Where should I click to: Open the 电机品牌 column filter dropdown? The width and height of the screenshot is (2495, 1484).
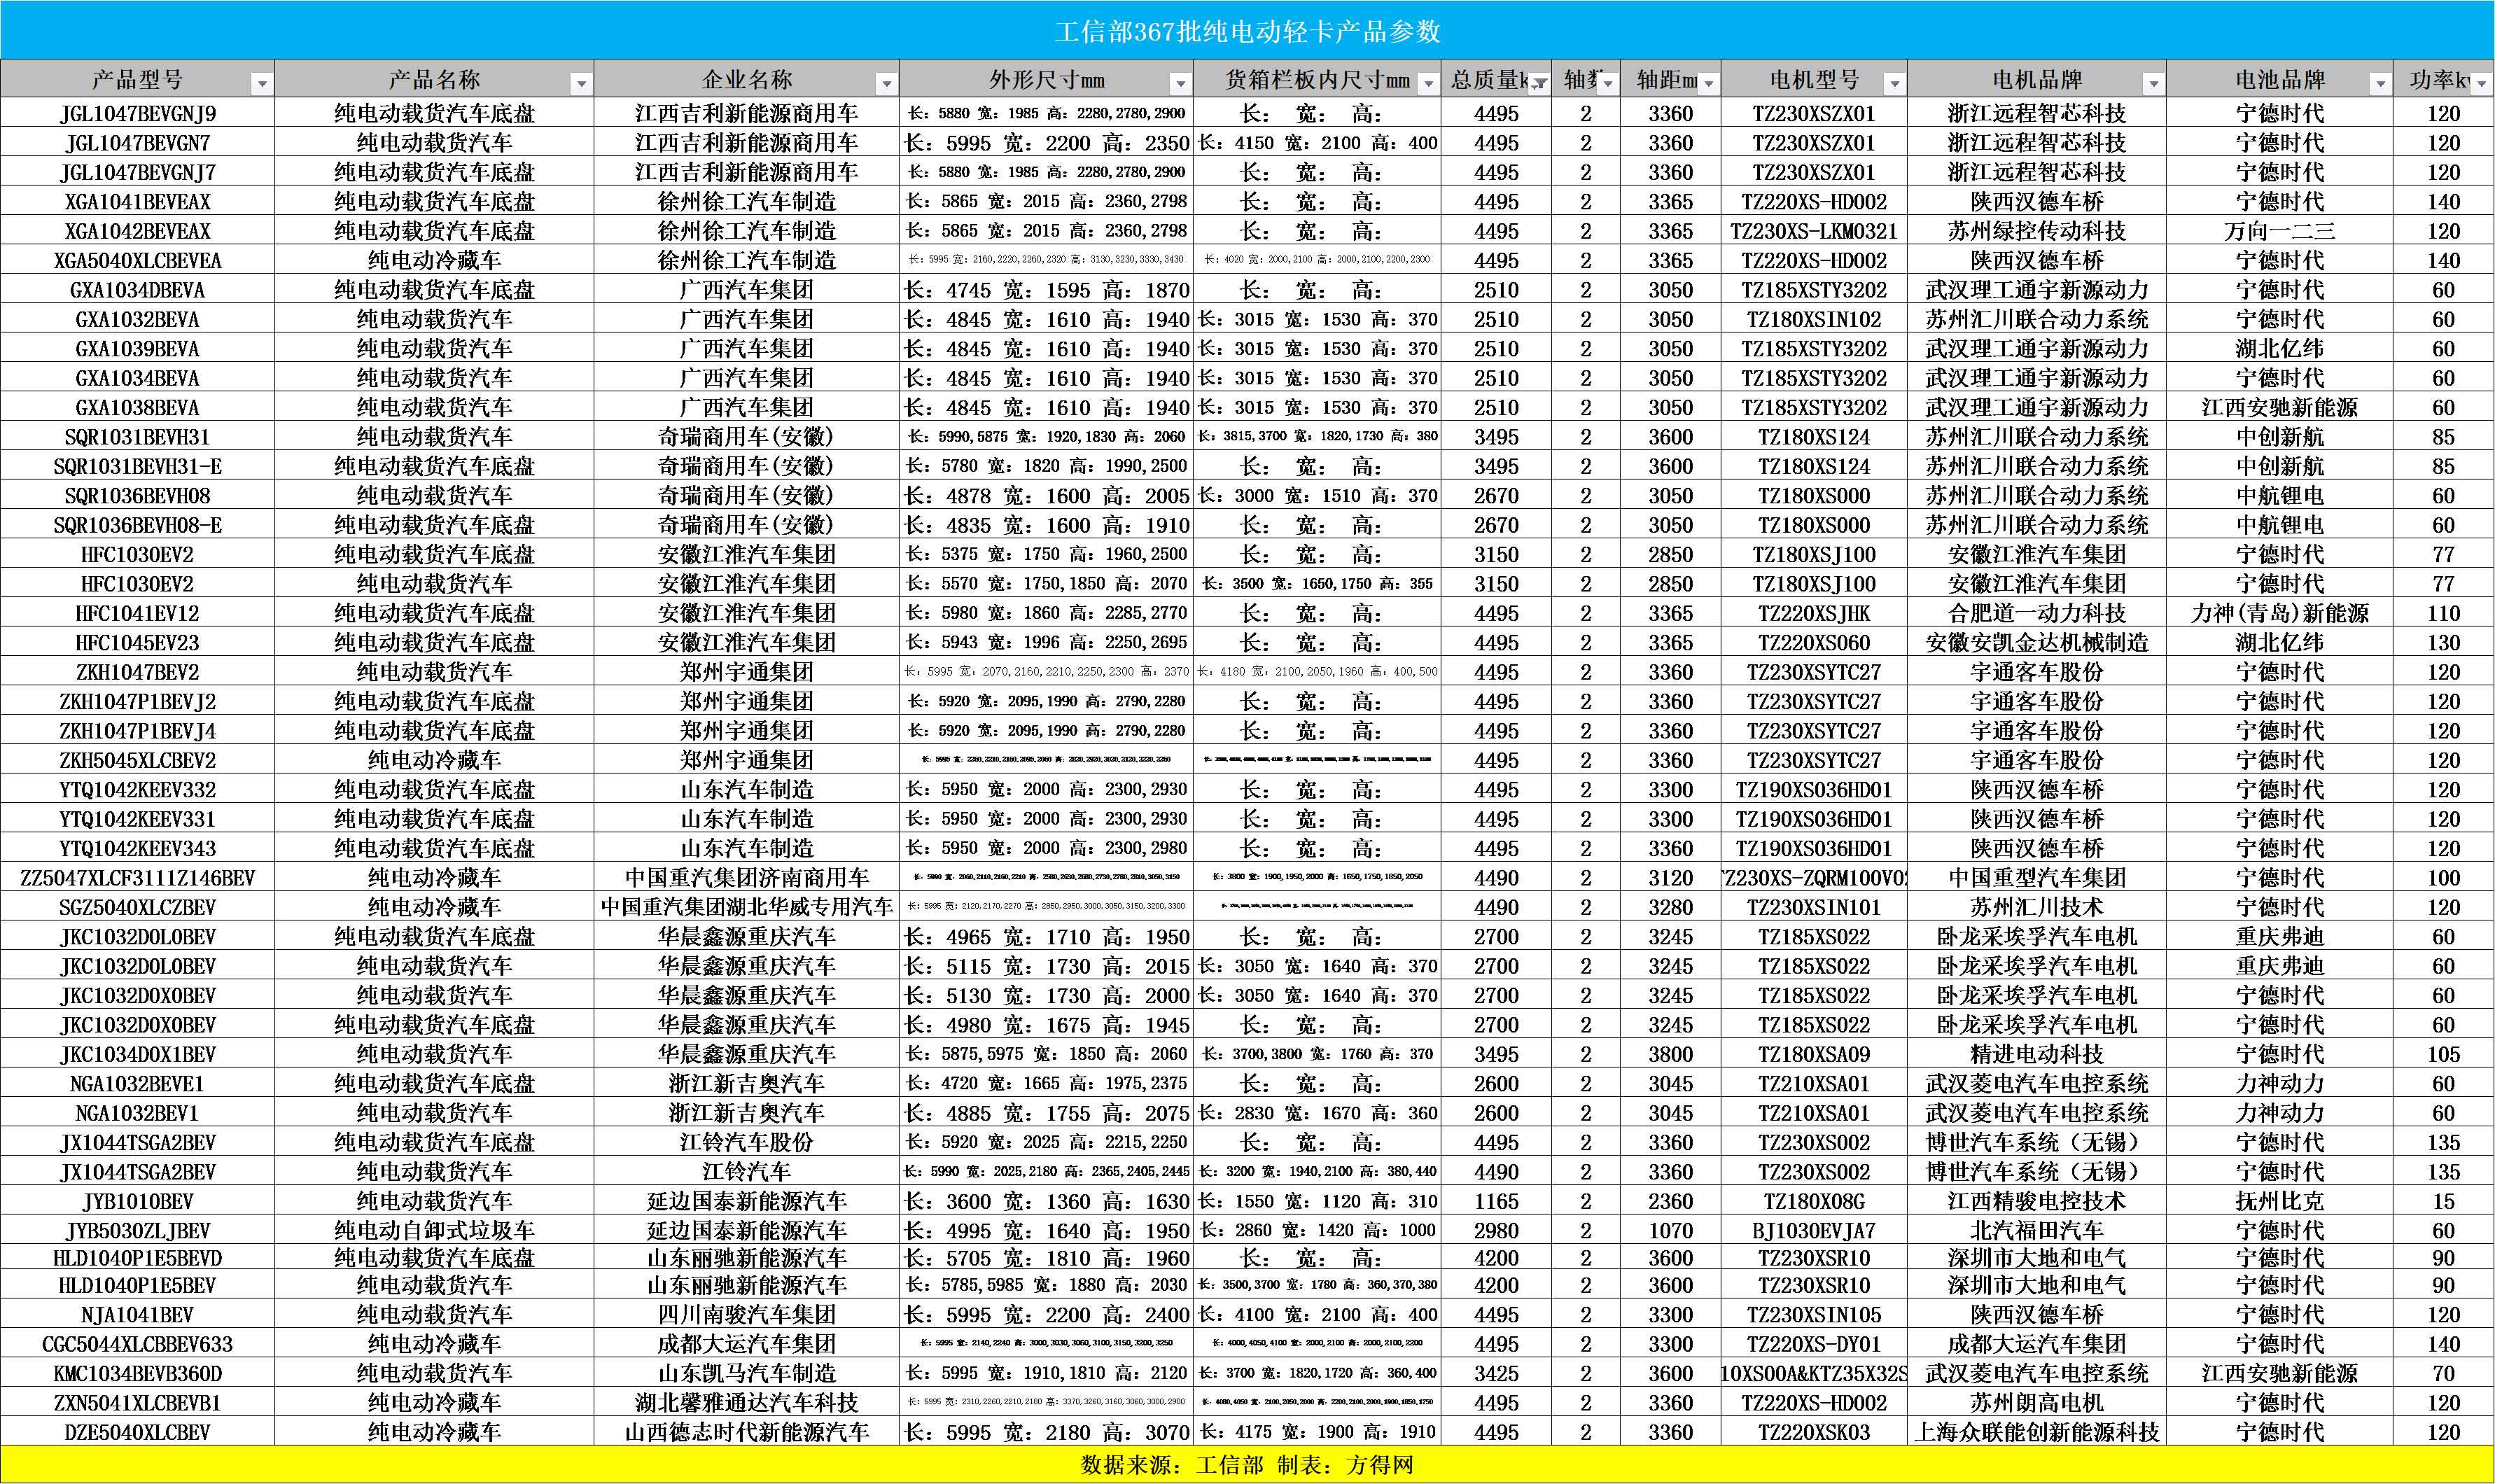tap(2154, 84)
